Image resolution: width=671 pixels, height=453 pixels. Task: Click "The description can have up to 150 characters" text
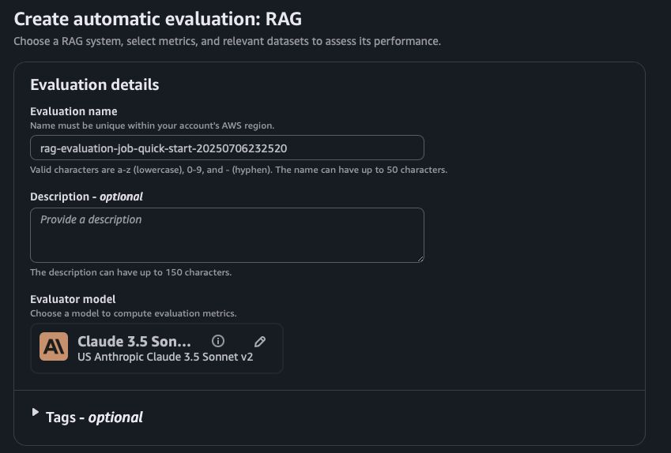point(130,272)
